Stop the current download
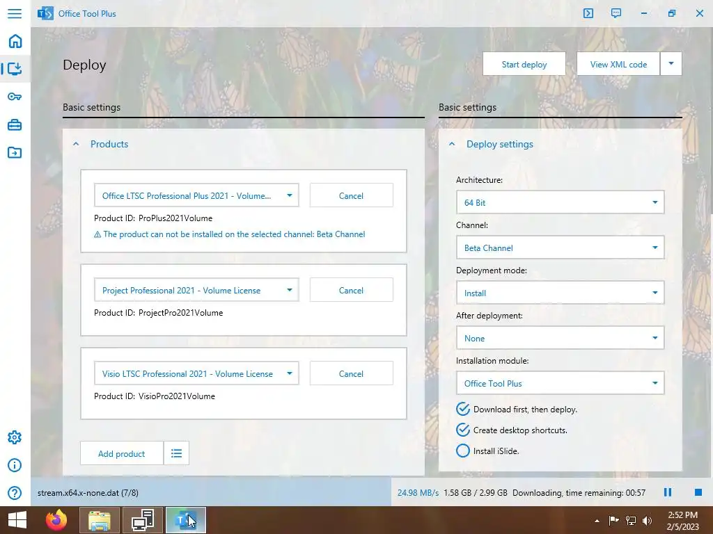Viewport: 713px width, 534px height. click(x=698, y=492)
